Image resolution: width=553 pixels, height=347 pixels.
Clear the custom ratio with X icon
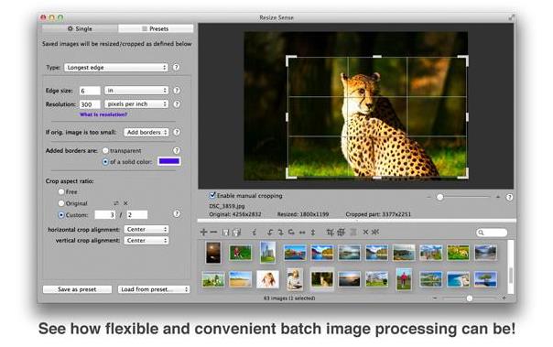point(125,203)
